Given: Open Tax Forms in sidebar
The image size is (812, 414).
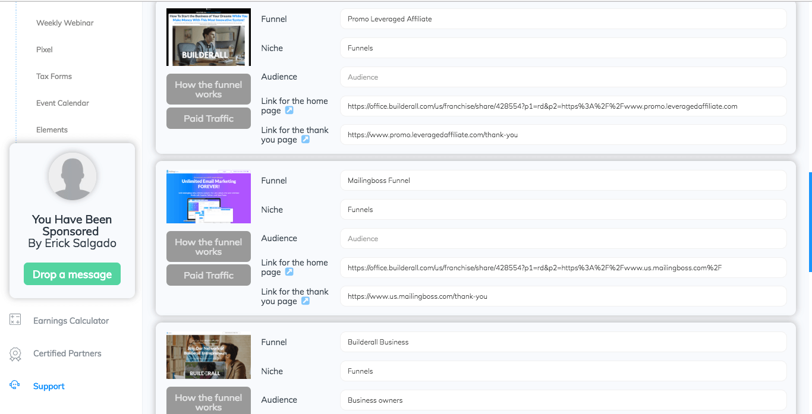Looking at the screenshot, I should coord(54,77).
